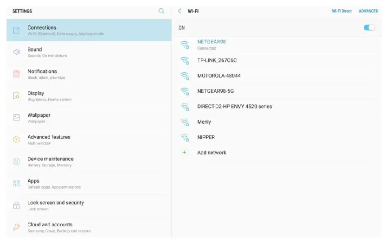Open Cloud and accounts settings

[89, 227]
